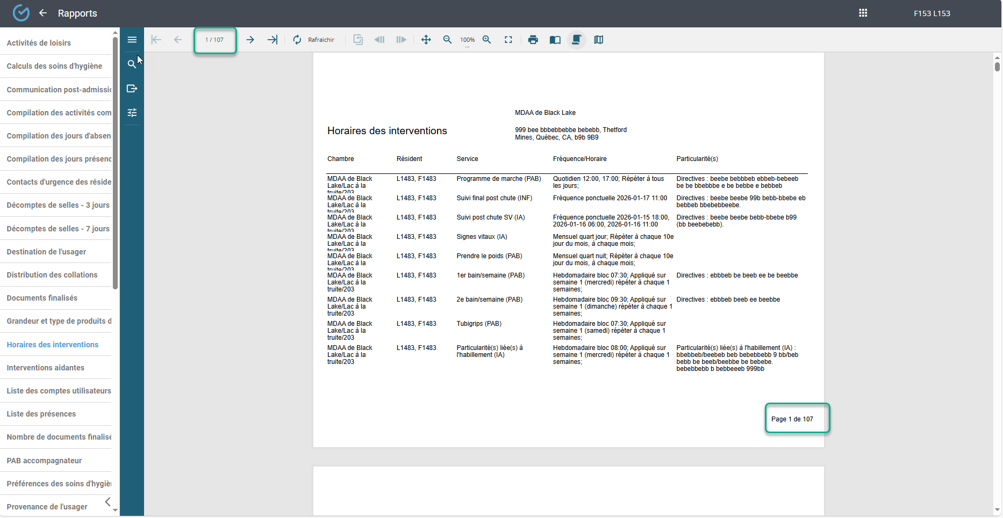Image resolution: width=1003 pixels, height=518 pixels.
Task: Switch to the multi-page galley view
Action: tap(599, 40)
